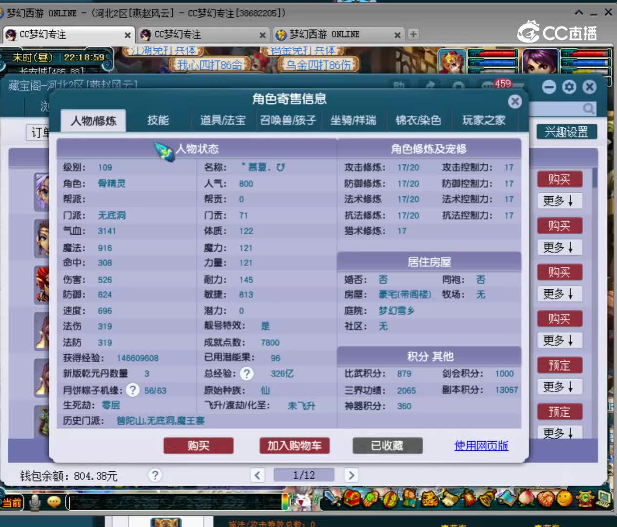Image resolution: width=617 pixels, height=527 pixels.
Task: Click the 加入购物车 button
Action: [x=294, y=446]
